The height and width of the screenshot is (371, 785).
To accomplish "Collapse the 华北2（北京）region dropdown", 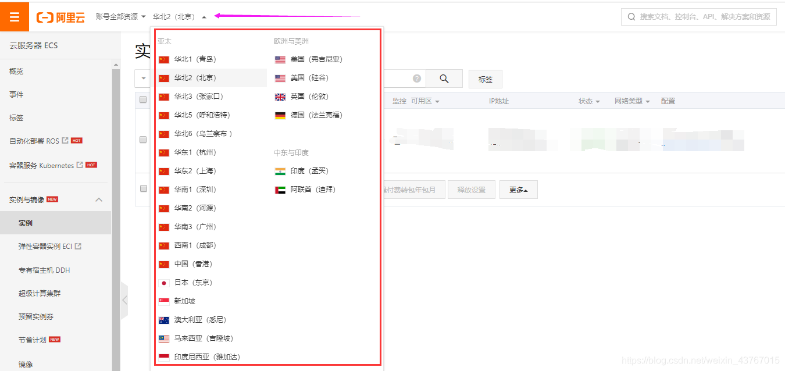I will (x=180, y=17).
